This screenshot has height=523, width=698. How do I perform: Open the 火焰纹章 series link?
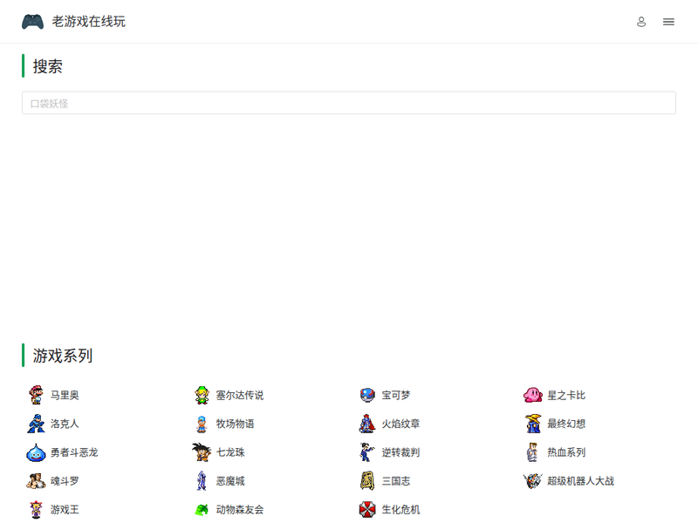(x=400, y=424)
